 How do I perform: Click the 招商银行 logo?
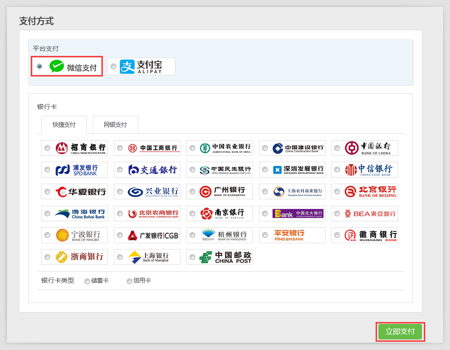click(x=81, y=148)
